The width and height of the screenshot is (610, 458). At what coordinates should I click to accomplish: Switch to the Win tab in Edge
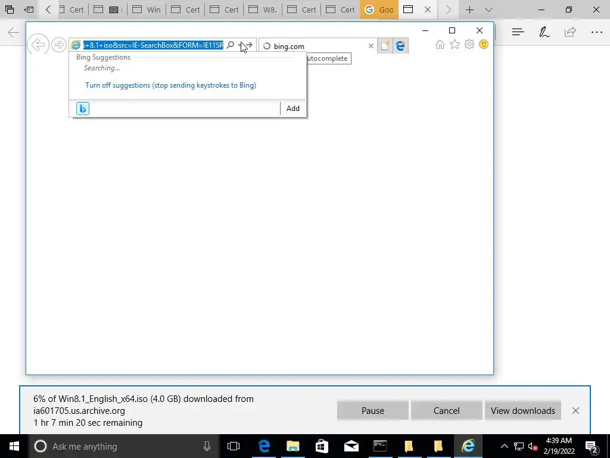[x=147, y=10]
